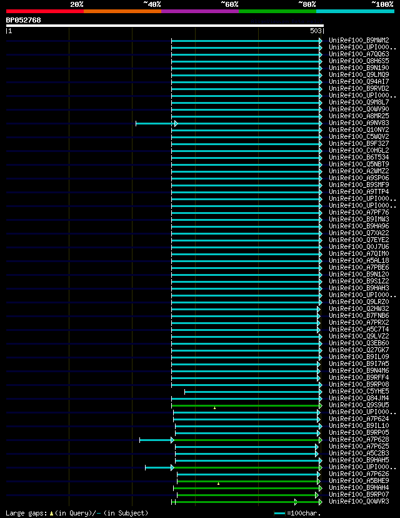Select the UniRef100_Q0WV90 entry
The width and height of the screenshot is (400, 518).
[x=359, y=109]
